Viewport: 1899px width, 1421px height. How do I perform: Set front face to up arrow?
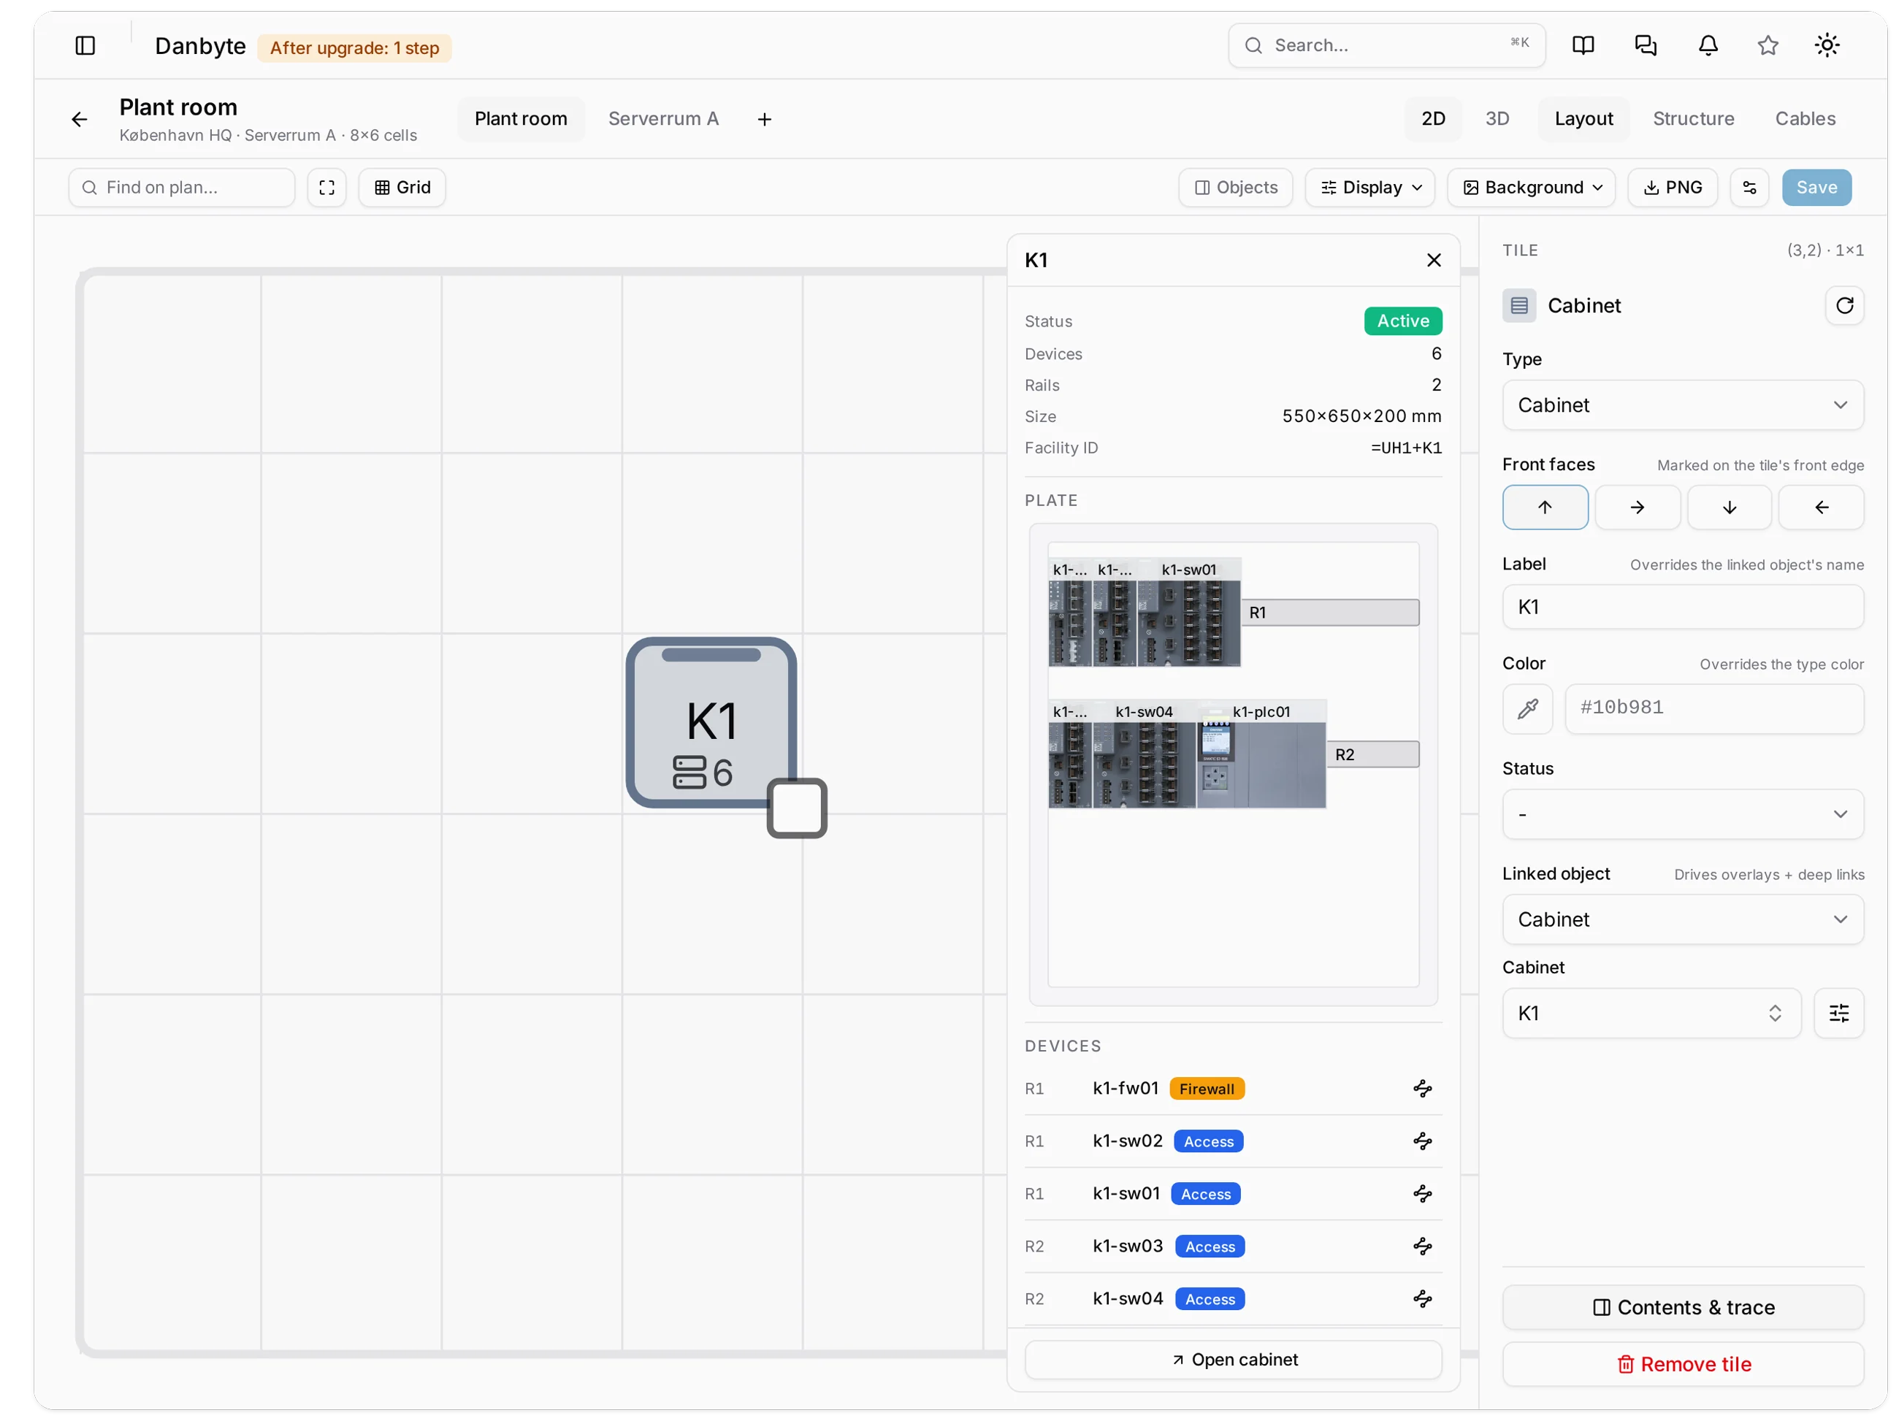pos(1545,507)
